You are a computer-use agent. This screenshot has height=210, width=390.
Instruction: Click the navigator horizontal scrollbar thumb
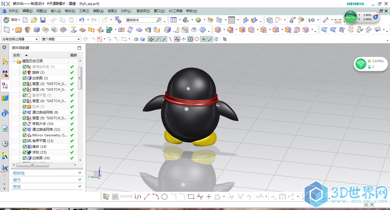click(x=33, y=165)
